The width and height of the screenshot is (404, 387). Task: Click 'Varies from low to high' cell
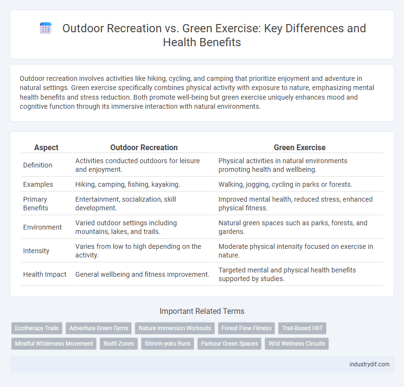click(x=144, y=251)
